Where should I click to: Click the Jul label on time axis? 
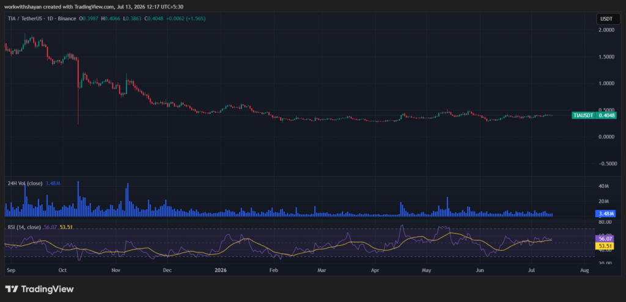[x=531, y=270]
